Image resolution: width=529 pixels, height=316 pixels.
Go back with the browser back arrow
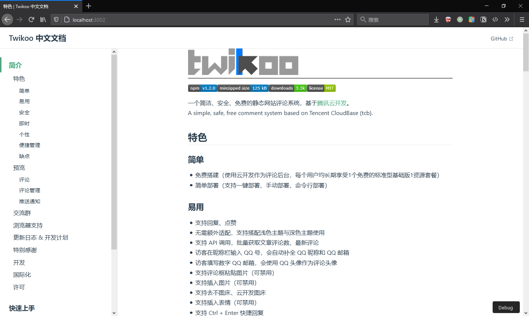7,19
